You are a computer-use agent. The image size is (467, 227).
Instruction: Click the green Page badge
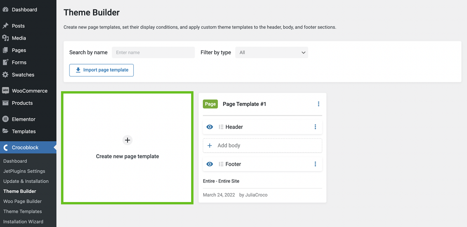tap(210, 104)
